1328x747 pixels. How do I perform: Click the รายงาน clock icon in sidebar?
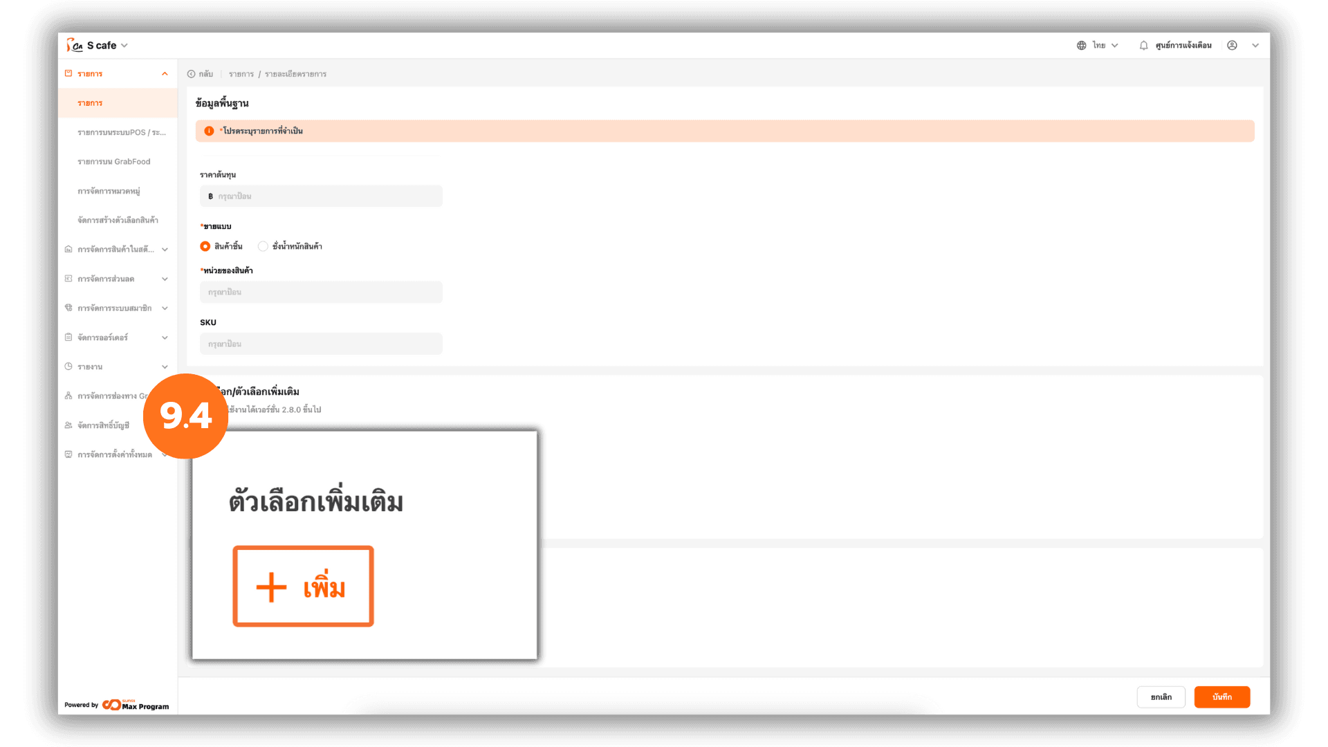point(68,367)
